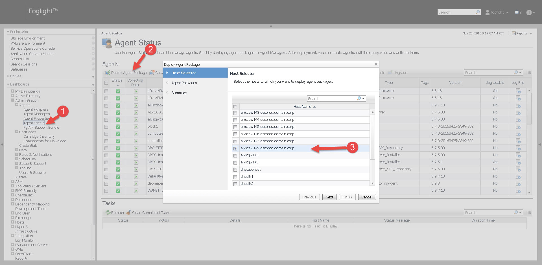Expand the My Dashboards tree node
The image size is (542, 265).
pos(12,91)
